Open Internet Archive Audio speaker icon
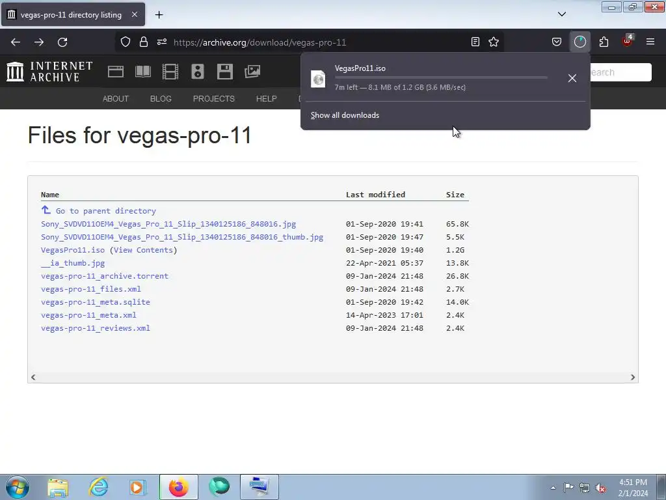666x500 pixels. (198, 72)
